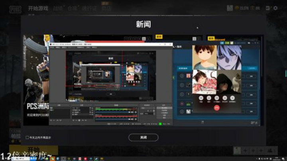Open OBS 视图 menu
Viewport: 287px width, 161px height.
point(64,47)
